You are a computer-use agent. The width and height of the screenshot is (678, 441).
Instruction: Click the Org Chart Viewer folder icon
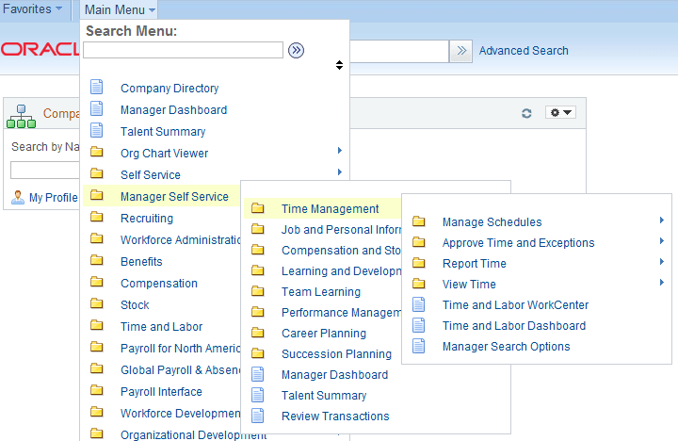point(96,152)
